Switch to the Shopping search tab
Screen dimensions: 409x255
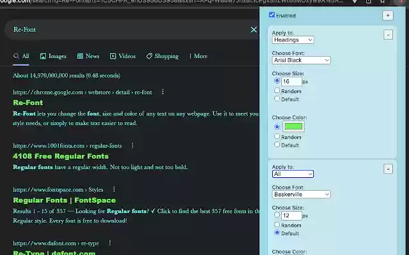(162, 56)
